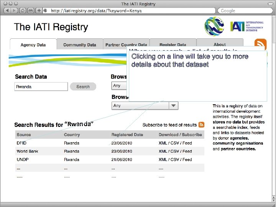
Task: Focus the Google search box
Action: (245, 11)
